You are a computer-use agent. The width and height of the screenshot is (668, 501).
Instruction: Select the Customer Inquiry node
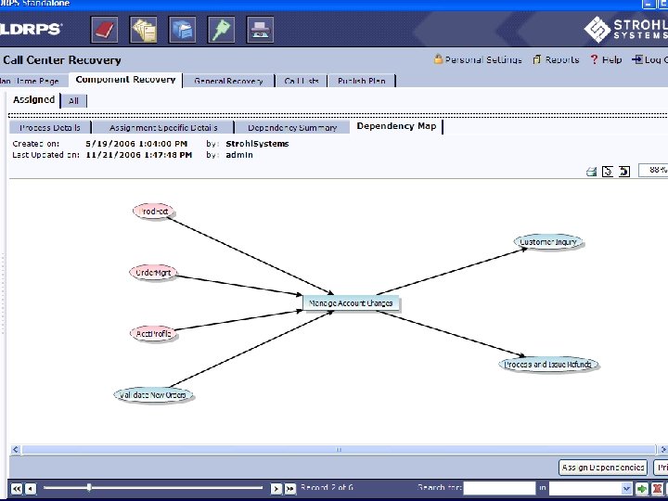tap(548, 242)
